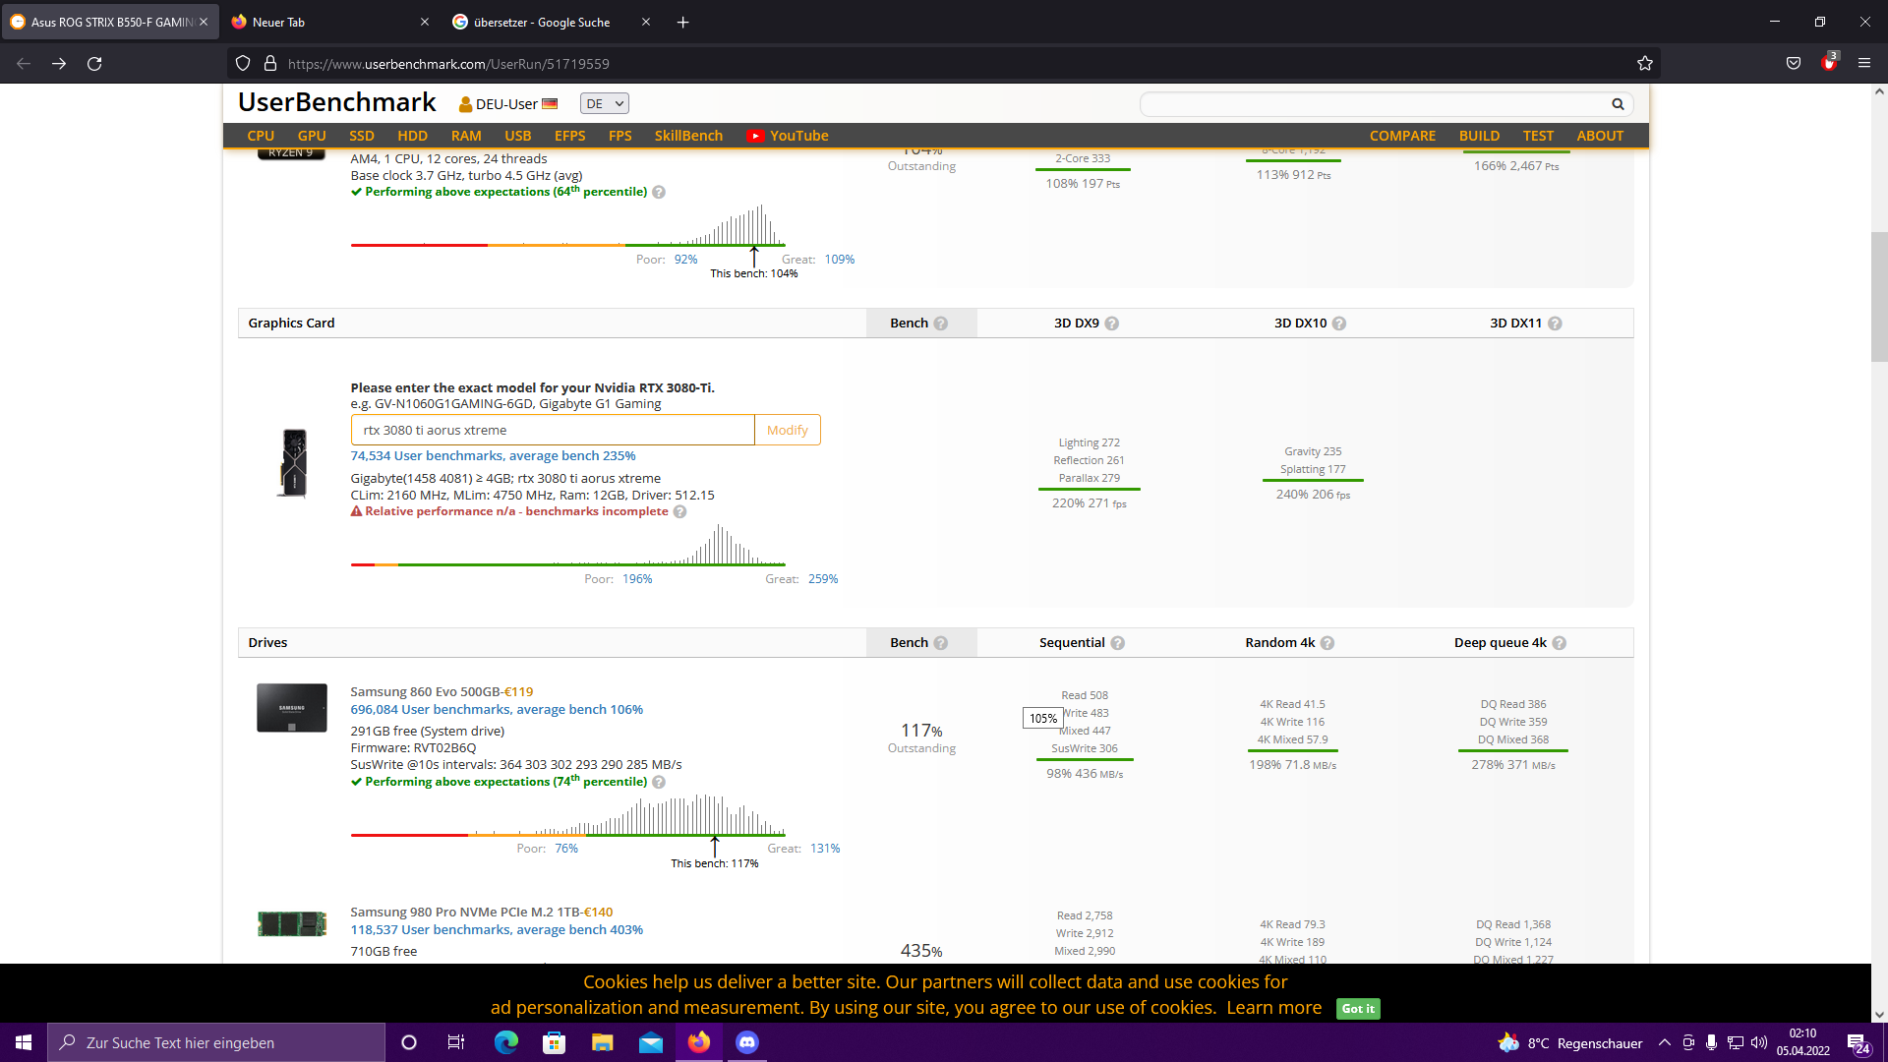Open the SSD menu in the navbar

361,137
